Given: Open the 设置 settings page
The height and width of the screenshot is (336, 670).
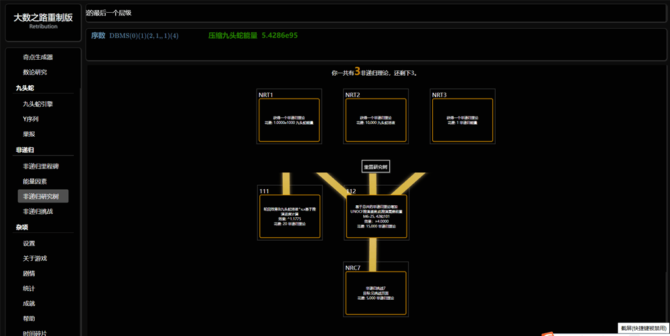Looking at the screenshot, I should click(29, 243).
